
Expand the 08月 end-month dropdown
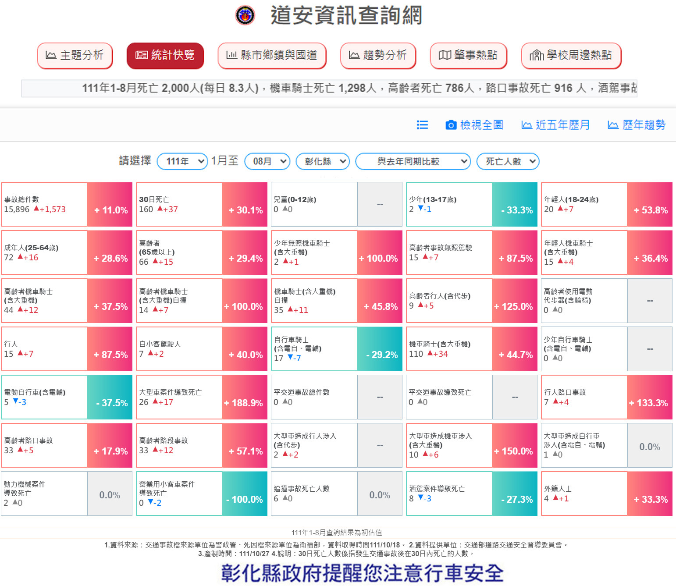click(267, 161)
